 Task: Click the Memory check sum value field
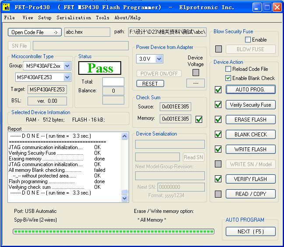pyautogui.click(x=175, y=119)
